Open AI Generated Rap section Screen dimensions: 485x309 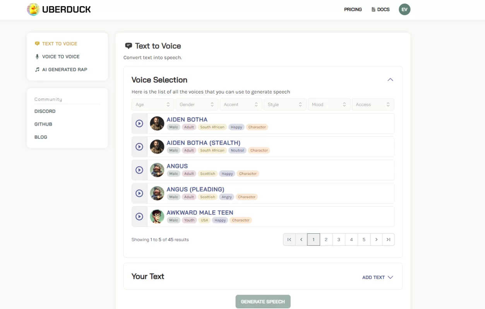(64, 70)
